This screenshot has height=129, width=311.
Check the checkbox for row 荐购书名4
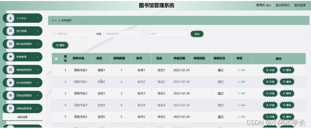pos(56,105)
